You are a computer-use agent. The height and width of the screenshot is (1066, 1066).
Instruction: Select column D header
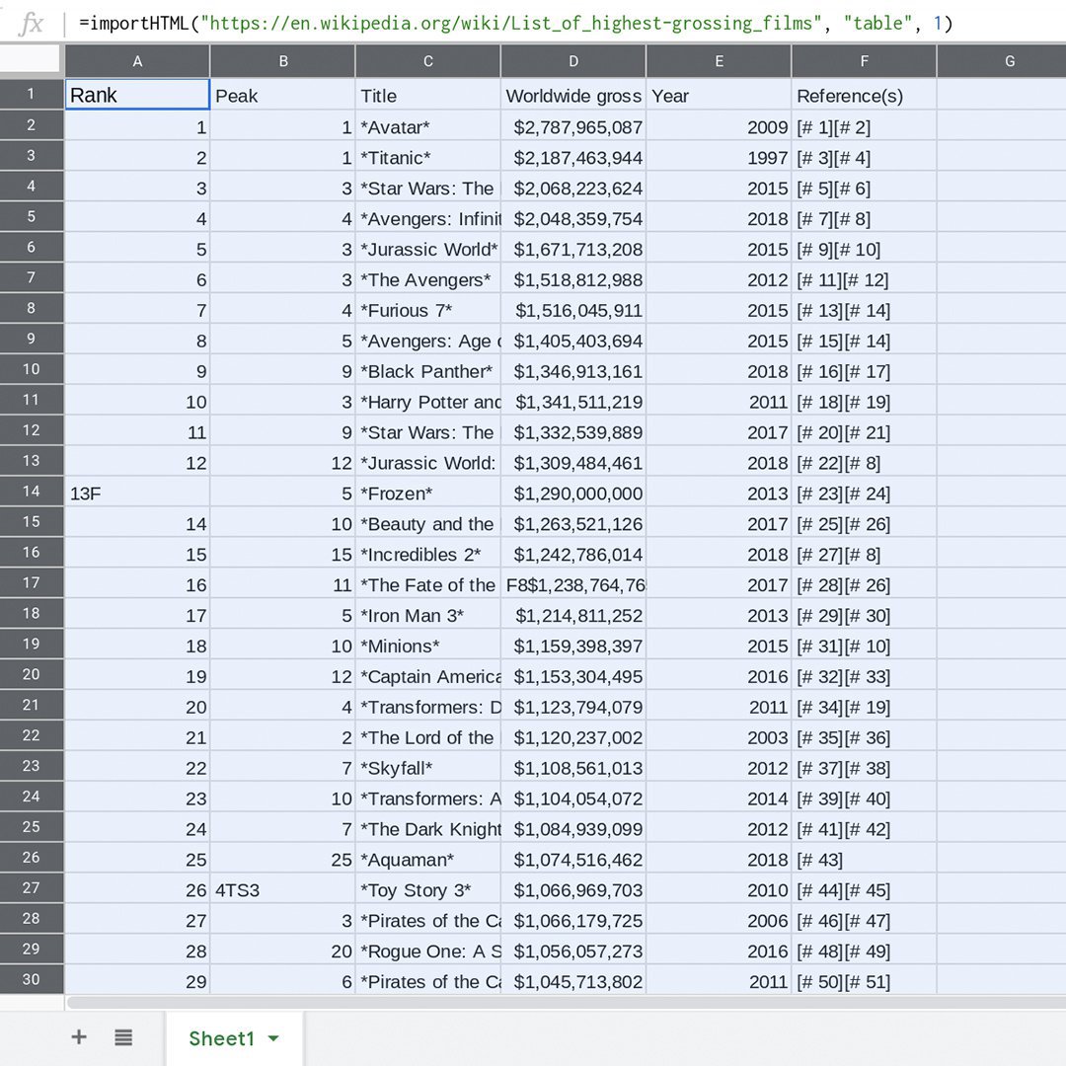pyautogui.click(x=573, y=61)
